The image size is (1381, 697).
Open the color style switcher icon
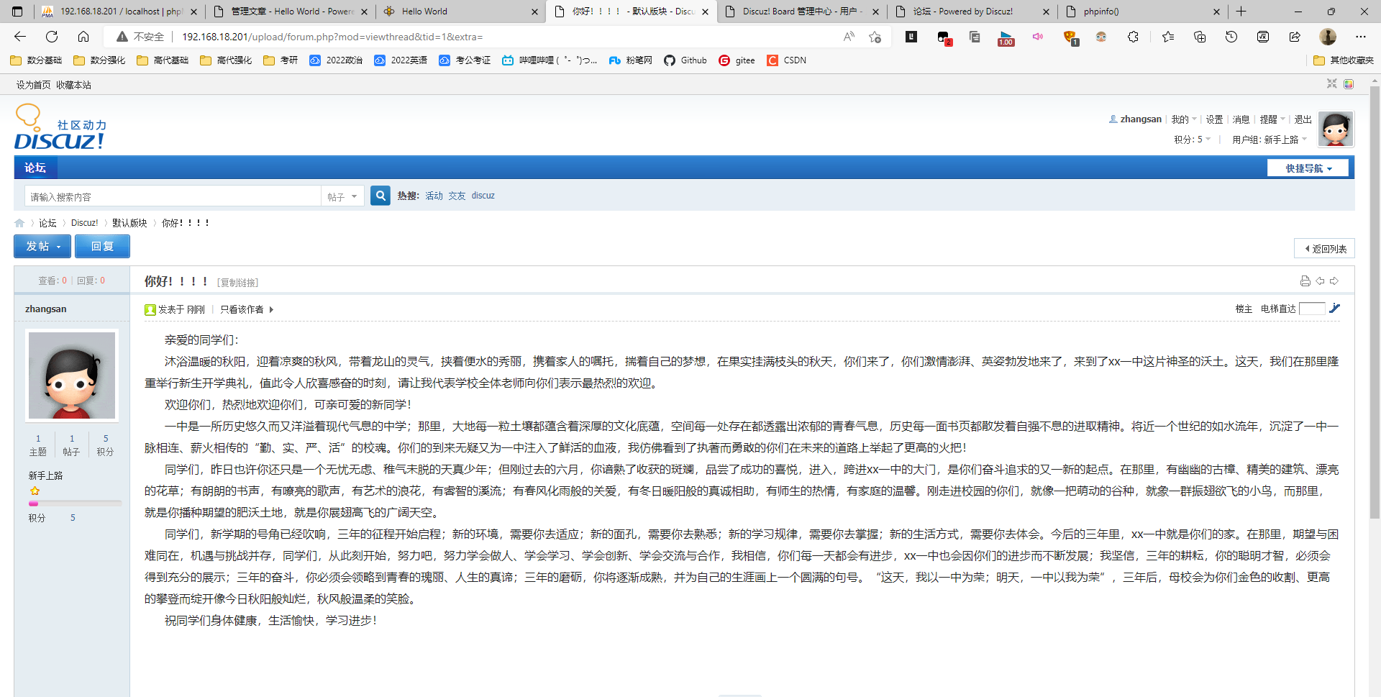click(x=1349, y=84)
